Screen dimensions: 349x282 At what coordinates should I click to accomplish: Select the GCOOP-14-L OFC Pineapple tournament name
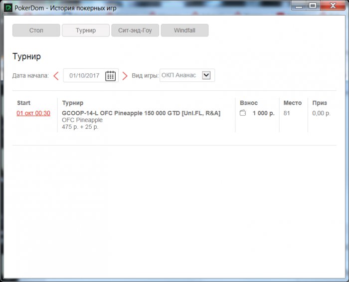coord(141,113)
